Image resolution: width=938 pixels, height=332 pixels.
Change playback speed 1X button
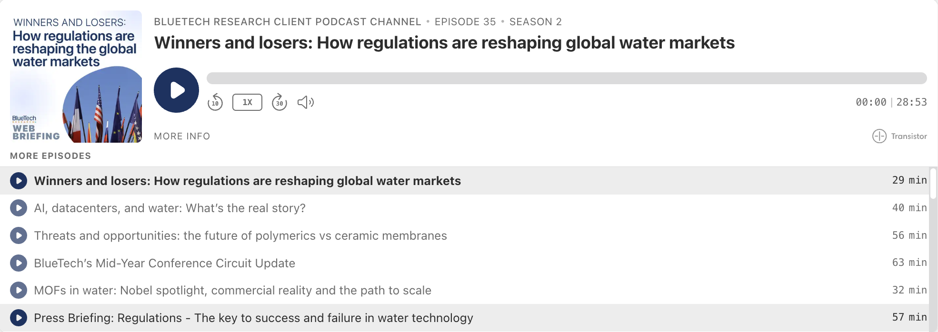tap(247, 102)
